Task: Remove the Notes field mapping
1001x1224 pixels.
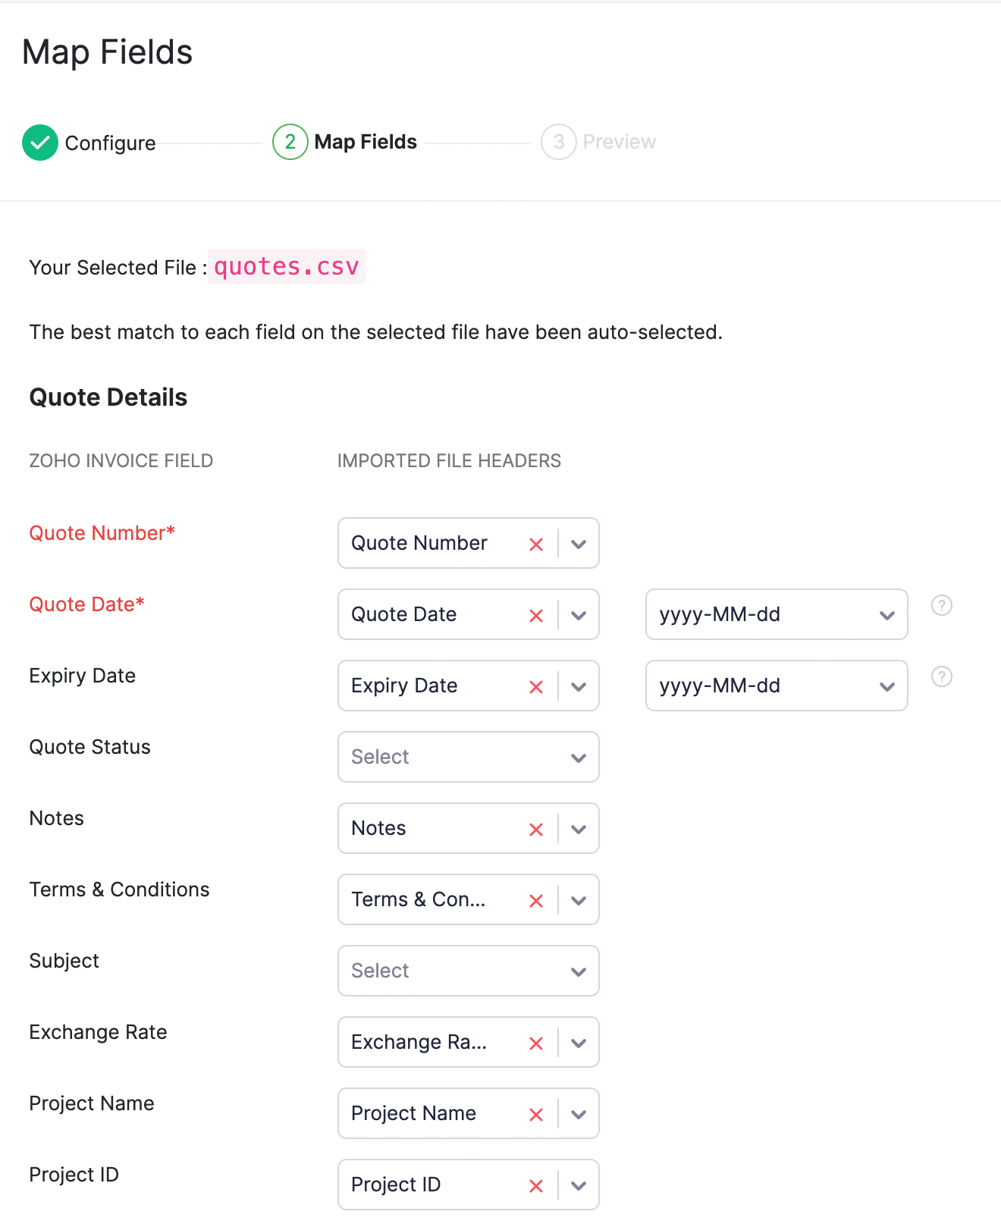Action: click(536, 829)
